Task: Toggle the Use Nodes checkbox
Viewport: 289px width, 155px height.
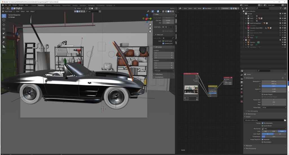Action: pyautogui.click(x=204, y=8)
